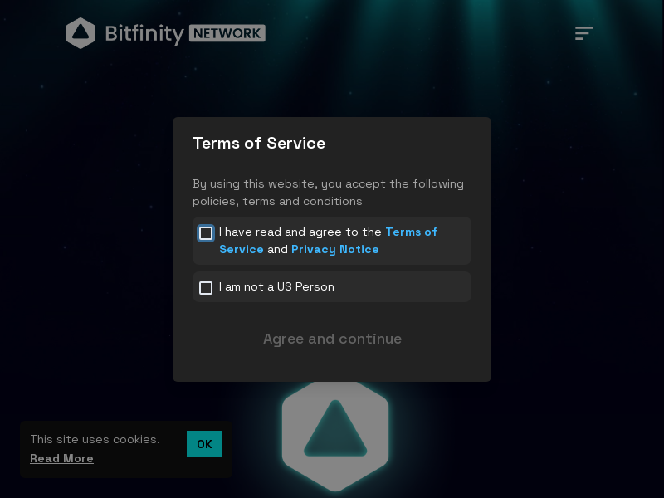Click the 'Terms of Service' dialog heading
Screen dimensions: 664x498
point(259,144)
